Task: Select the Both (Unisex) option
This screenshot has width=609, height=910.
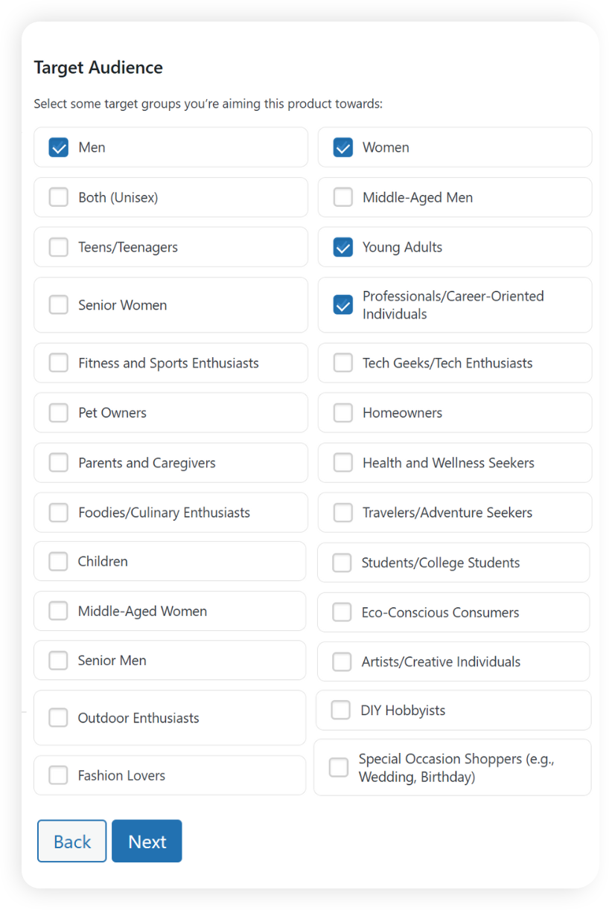Action: 58,197
